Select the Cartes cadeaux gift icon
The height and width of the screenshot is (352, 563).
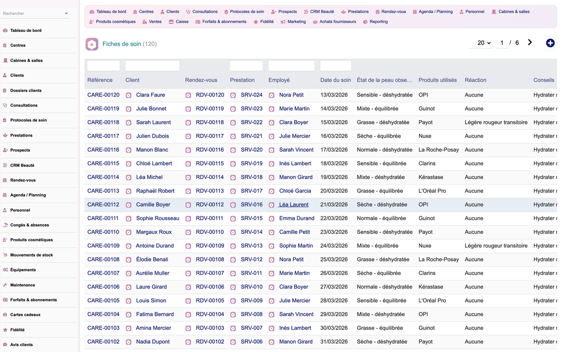tap(5, 314)
